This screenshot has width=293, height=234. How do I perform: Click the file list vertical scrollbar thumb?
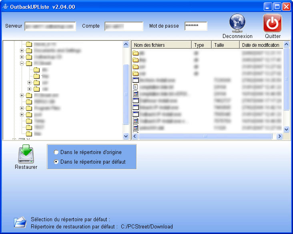point(286,79)
